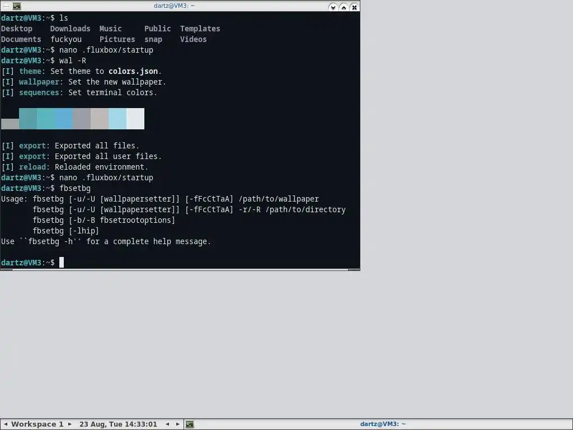Click the bold colors.json text
The width and height of the screenshot is (573, 430).
click(x=133, y=71)
